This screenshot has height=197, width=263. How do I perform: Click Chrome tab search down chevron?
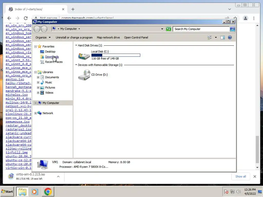click(229, 9)
